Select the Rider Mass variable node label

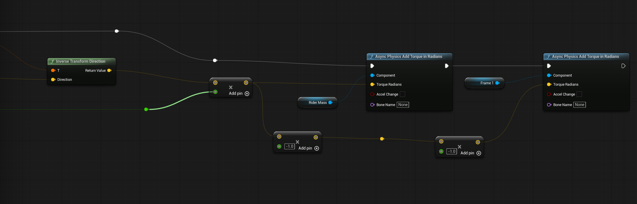click(317, 103)
